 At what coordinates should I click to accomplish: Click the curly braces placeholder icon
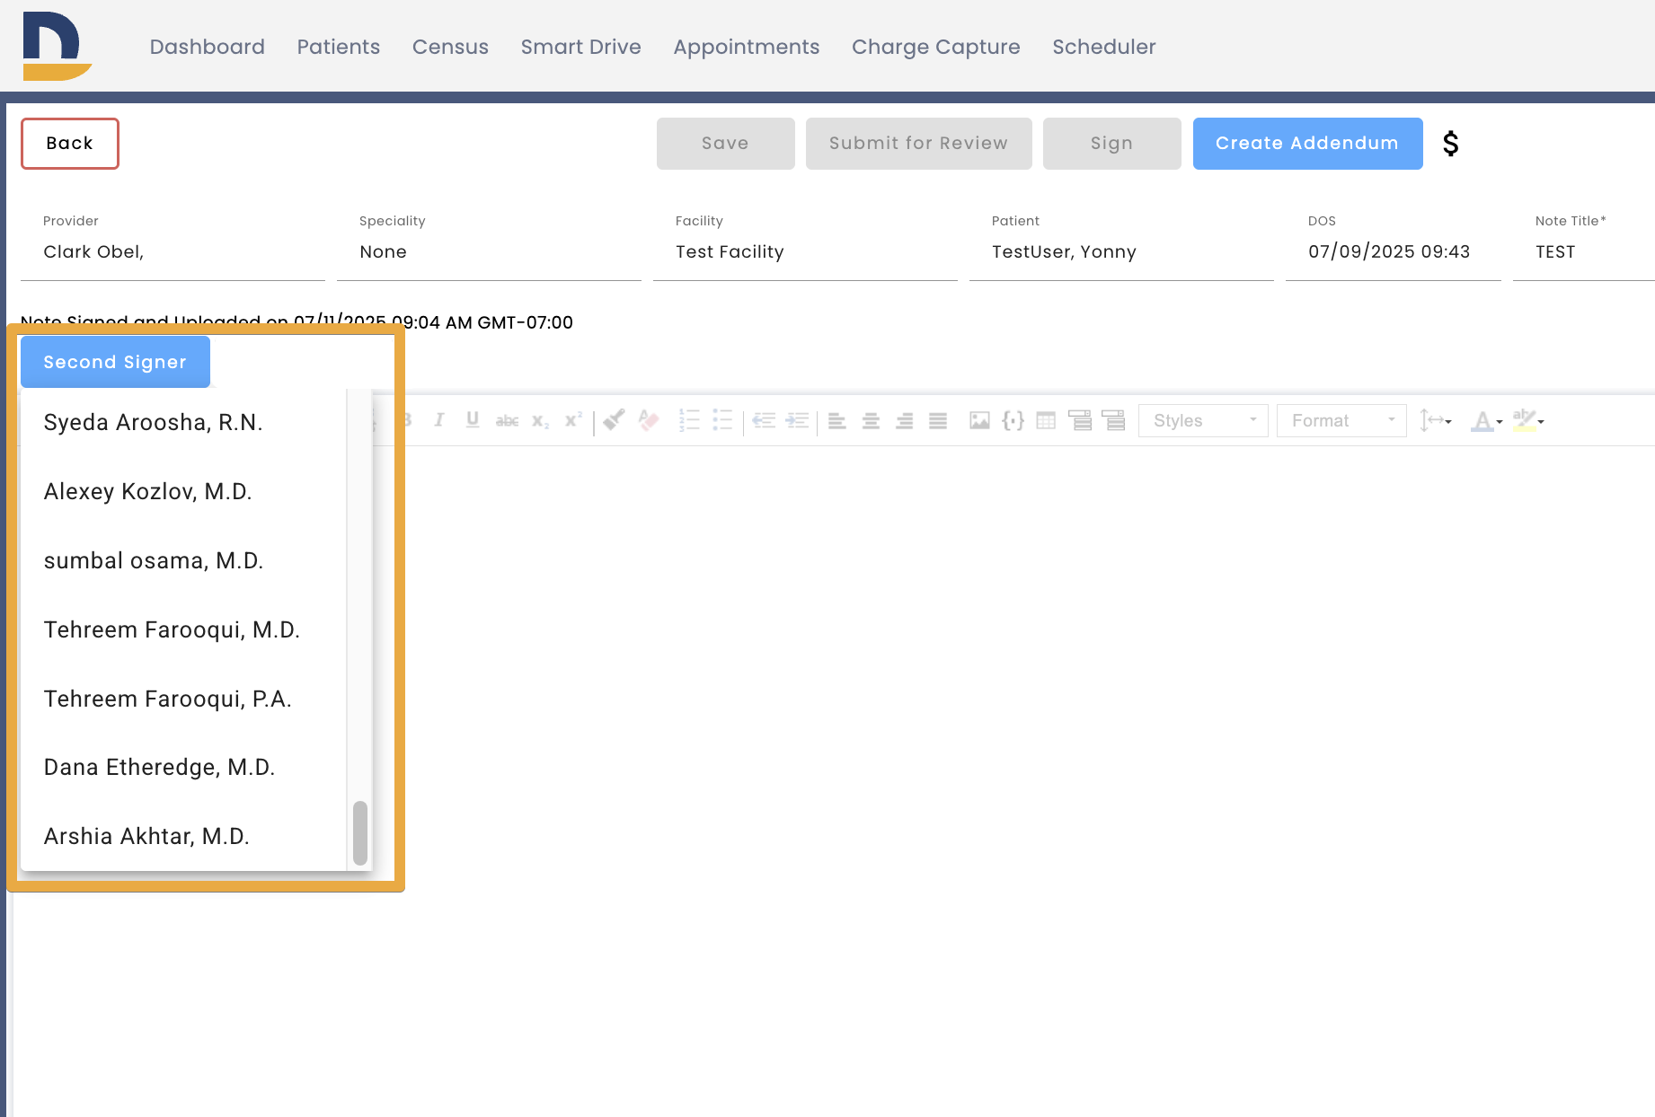tap(1013, 420)
